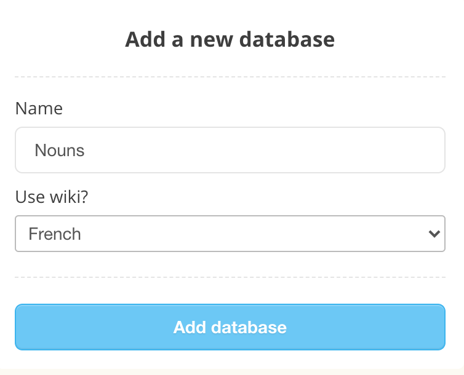Screen dimensions: 464x375
Task: Click the Name text input field
Action: 230,150
